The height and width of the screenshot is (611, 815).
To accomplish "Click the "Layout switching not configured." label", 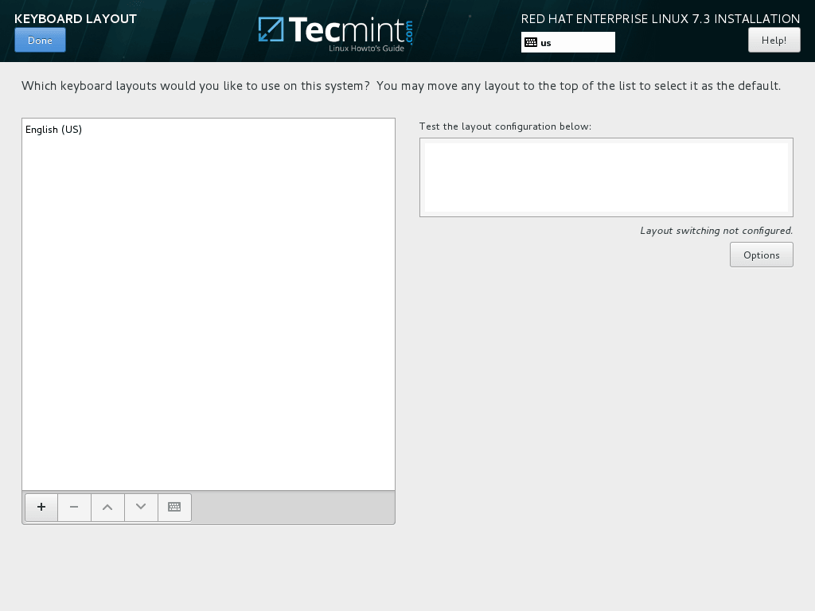I will pyautogui.click(x=716, y=231).
